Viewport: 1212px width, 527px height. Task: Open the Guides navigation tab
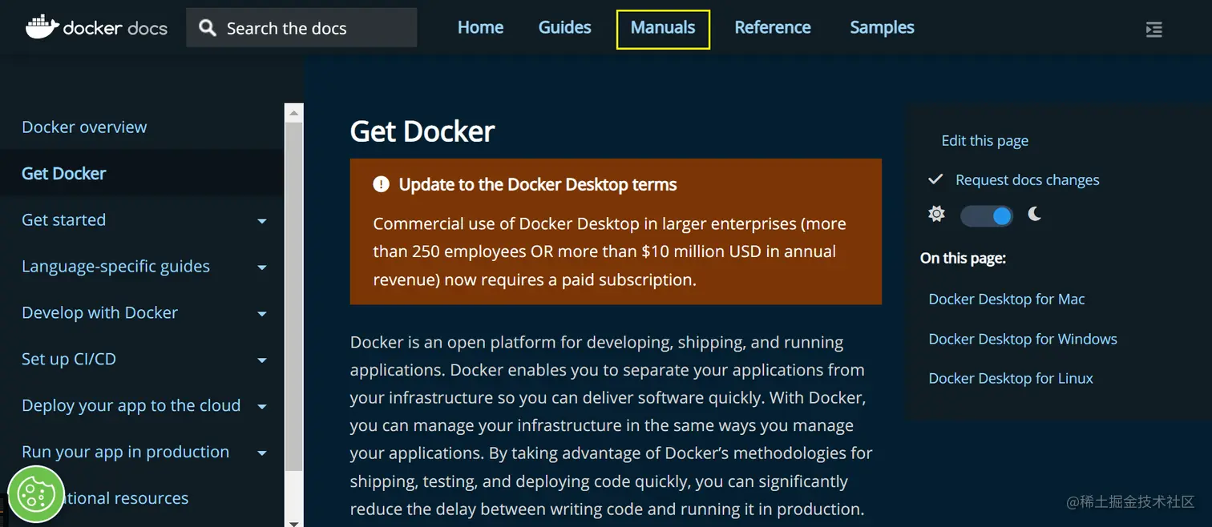pyautogui.click(x=564, y=28)
